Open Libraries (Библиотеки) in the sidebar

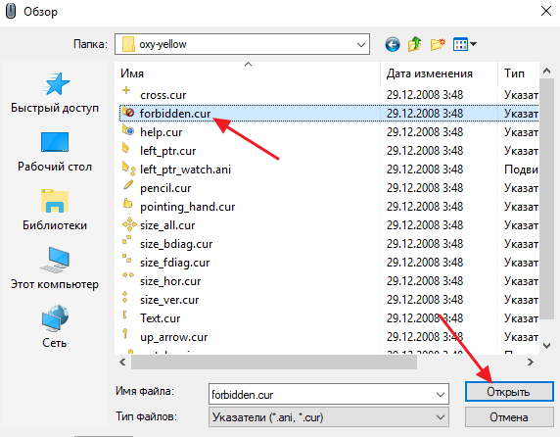click(x=55, y=211)
